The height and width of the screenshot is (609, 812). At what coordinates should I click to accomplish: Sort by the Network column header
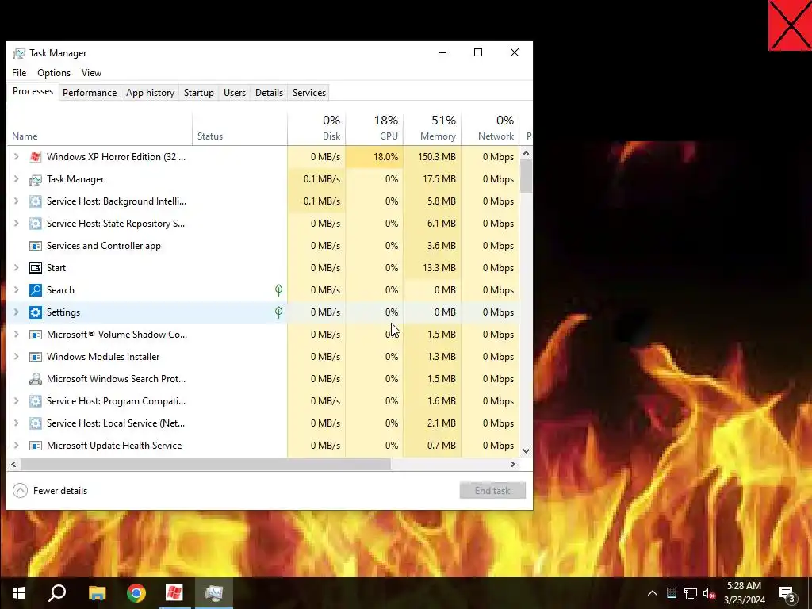point(490,128)
